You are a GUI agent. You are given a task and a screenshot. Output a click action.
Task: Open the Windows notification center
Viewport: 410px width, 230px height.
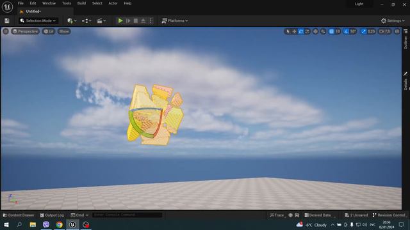(402, 224)
